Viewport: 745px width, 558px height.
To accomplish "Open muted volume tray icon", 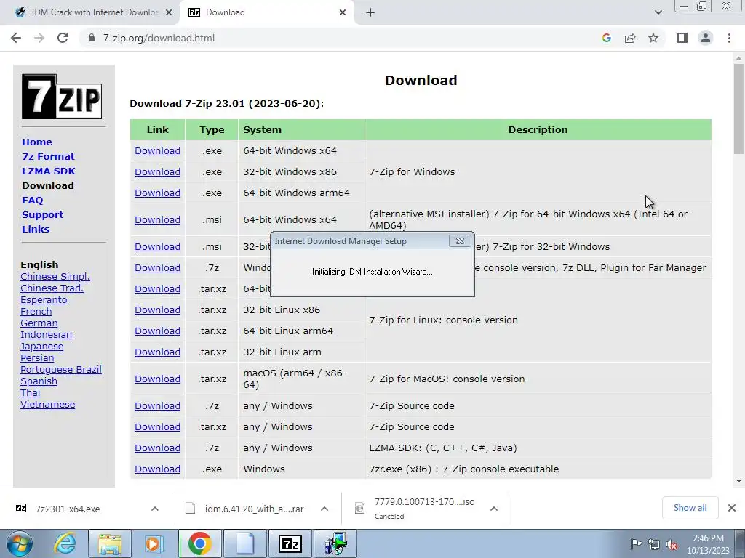I will pyautogui.click(x=672, y=544).
